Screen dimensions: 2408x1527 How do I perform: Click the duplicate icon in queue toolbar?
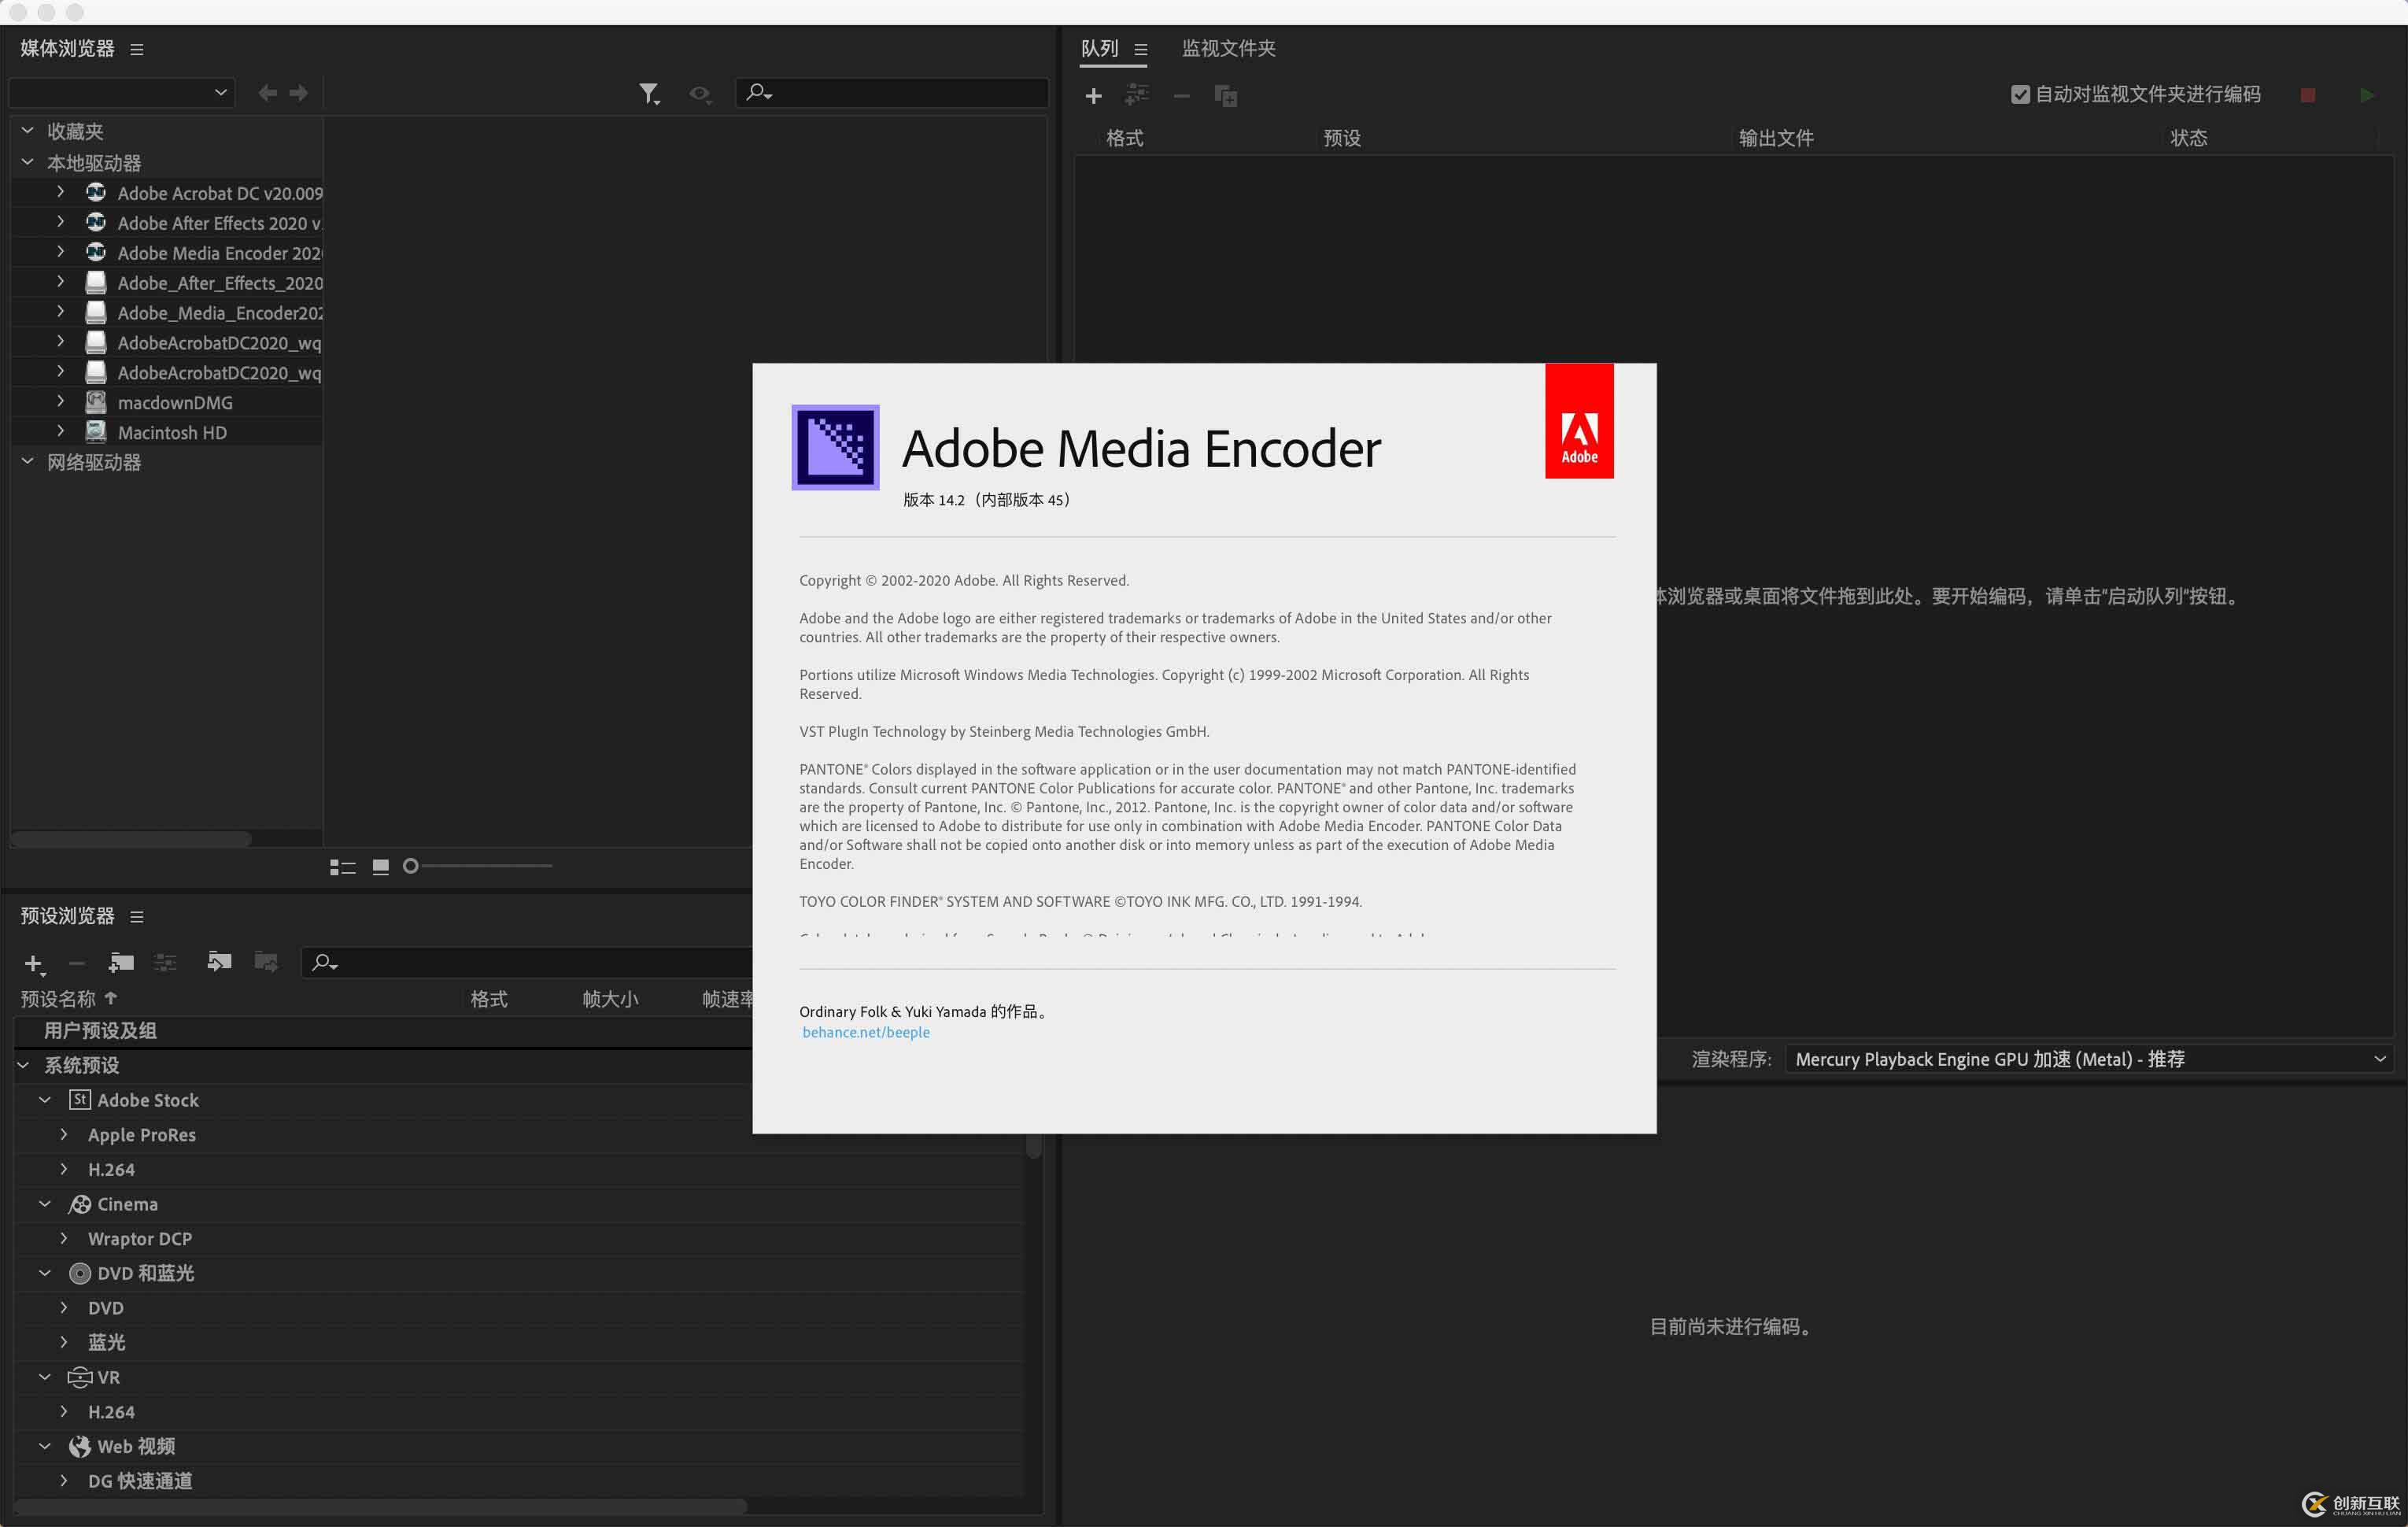coord(1225,96)
